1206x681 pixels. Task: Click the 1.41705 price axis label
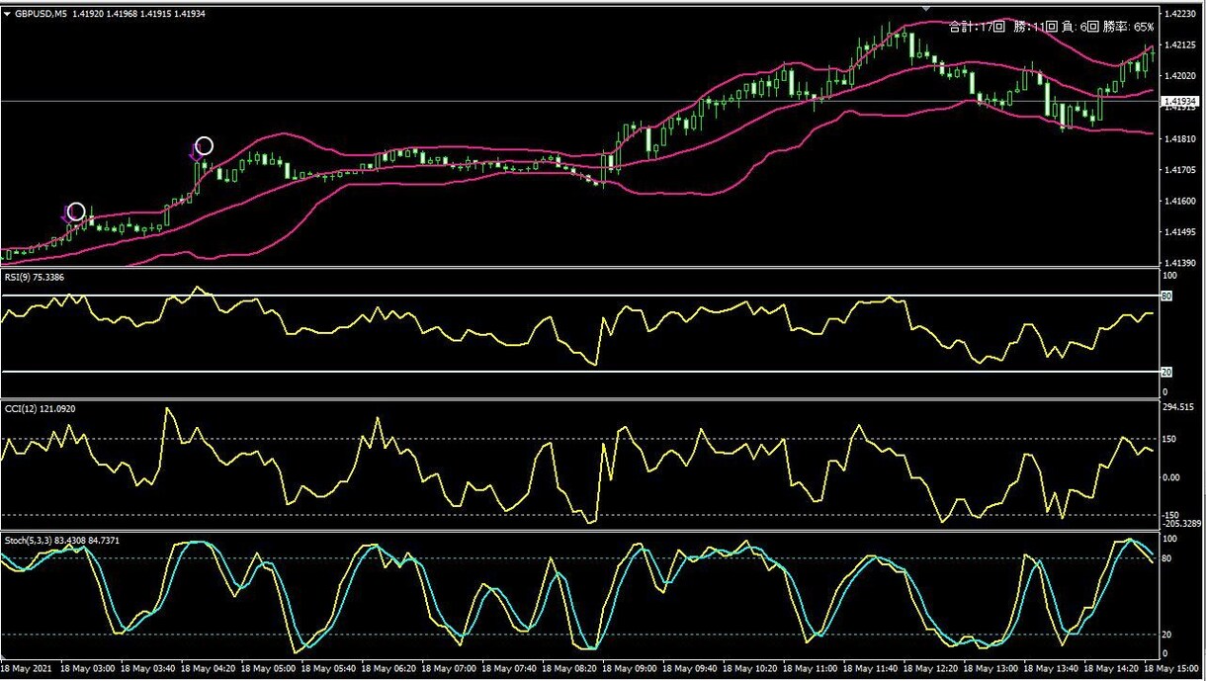point(1180,170)
